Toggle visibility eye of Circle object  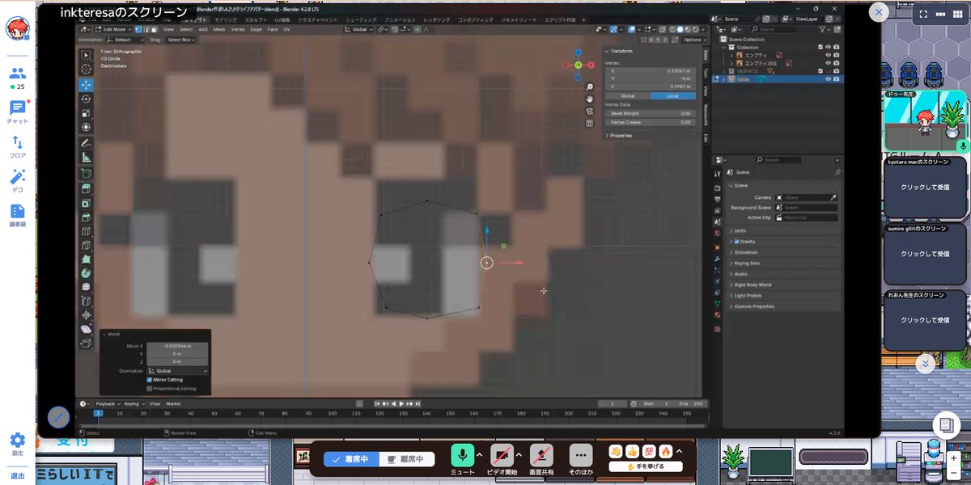tap(829, 79)
